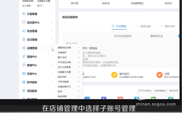This screenshot has height=113, width=182.
Task: Open 店铺装修 in the submenu
Action: pyautogui.click(x=62, y=52)
